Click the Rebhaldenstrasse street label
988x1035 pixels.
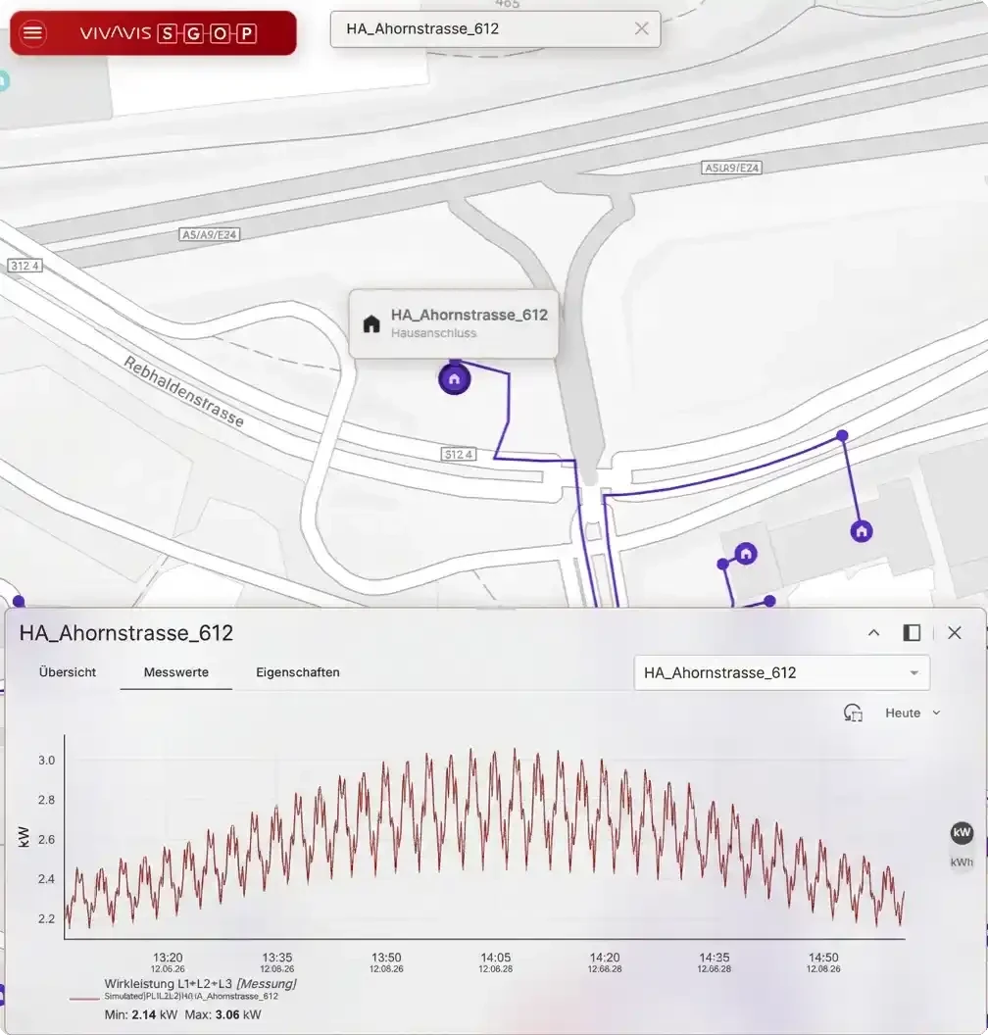coord(184,391)
